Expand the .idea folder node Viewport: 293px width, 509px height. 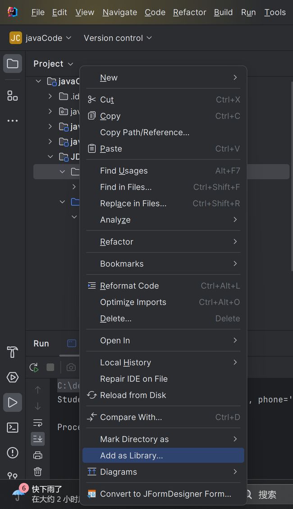click(50, 96)
